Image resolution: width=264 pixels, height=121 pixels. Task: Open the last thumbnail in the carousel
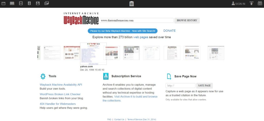tap(216, 53)
